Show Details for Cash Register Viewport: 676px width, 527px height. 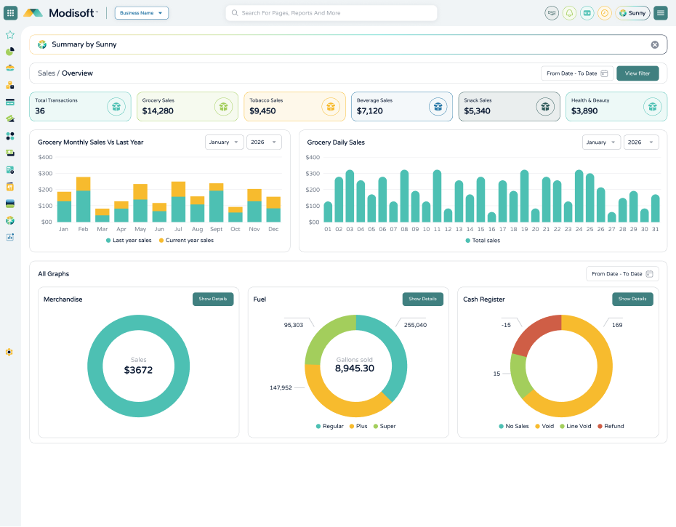[x=632, y=299]
